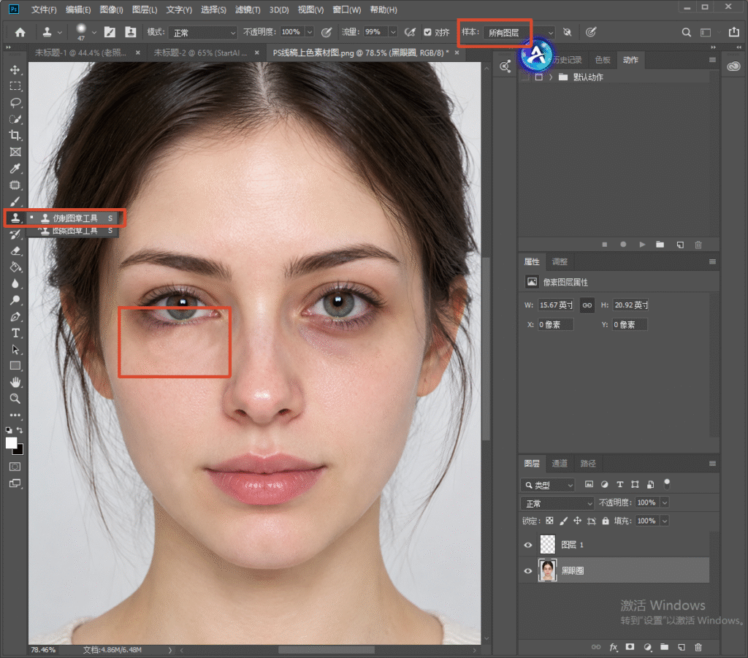Select the Rectangular Marquee tool
This screenshot has height=658, width=748.
(x=15, y=86)
